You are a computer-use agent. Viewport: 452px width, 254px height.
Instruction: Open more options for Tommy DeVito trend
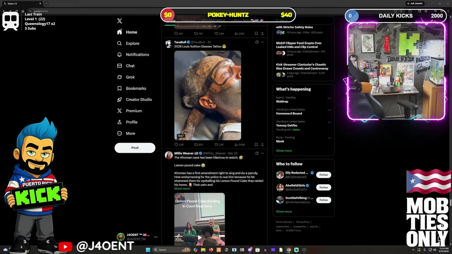[329, 122]
